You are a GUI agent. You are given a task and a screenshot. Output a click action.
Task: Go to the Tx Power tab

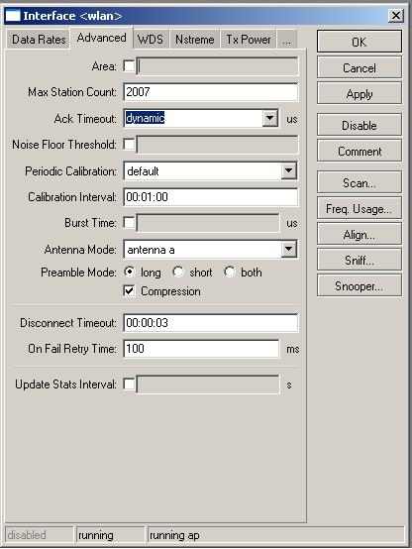pyautogui.click(x=249, y=40)
